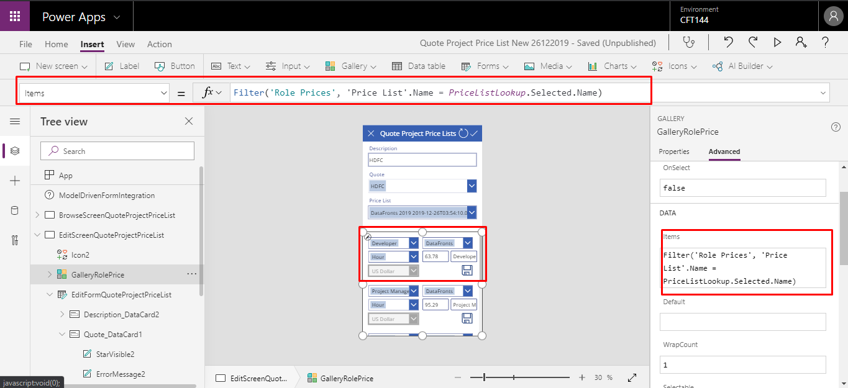Open the Icons dropdown
Screen dimensions: 848x388
click(674, 66)
